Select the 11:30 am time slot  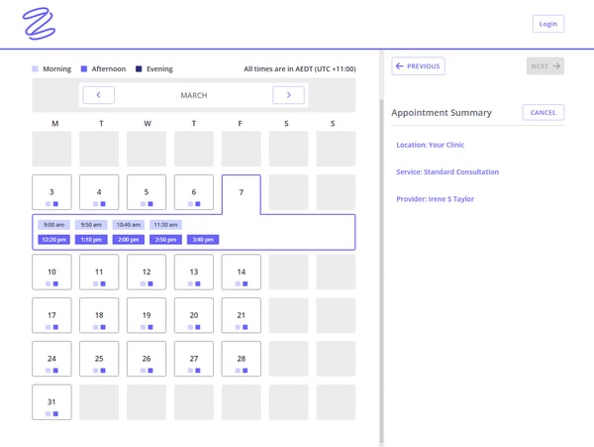165,225
